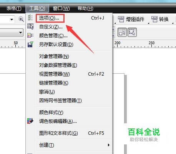Click the palette editor icon beside 调色板编辑器
Screen dimensions: 176x154
tap(30, 121)
